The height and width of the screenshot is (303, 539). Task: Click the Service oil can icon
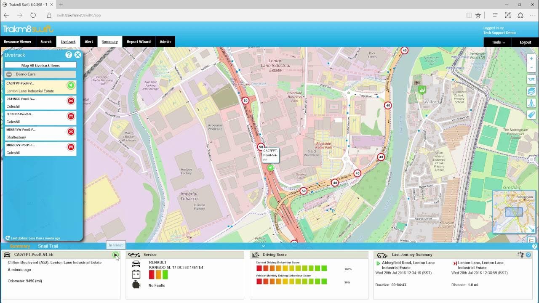click(134, 255)
